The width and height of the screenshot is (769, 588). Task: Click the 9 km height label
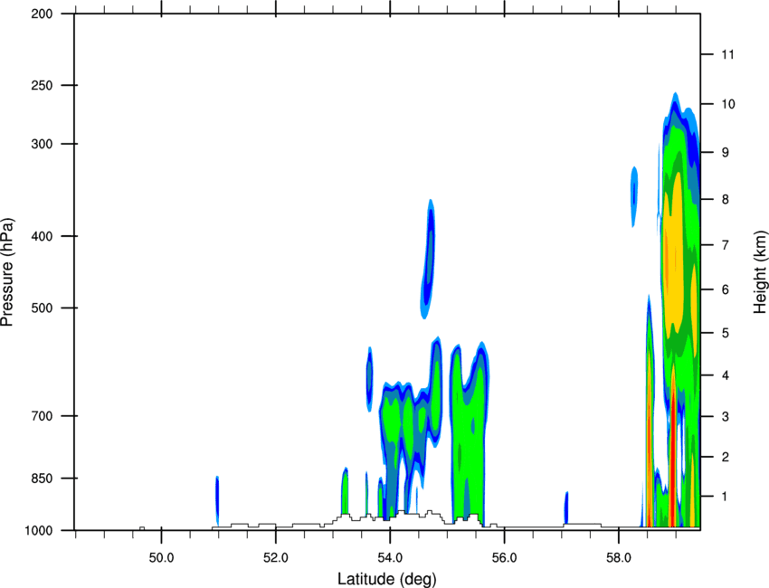tap(725, 153)
